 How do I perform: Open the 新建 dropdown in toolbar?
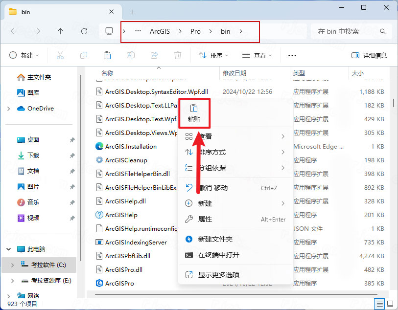click(24, 55)
